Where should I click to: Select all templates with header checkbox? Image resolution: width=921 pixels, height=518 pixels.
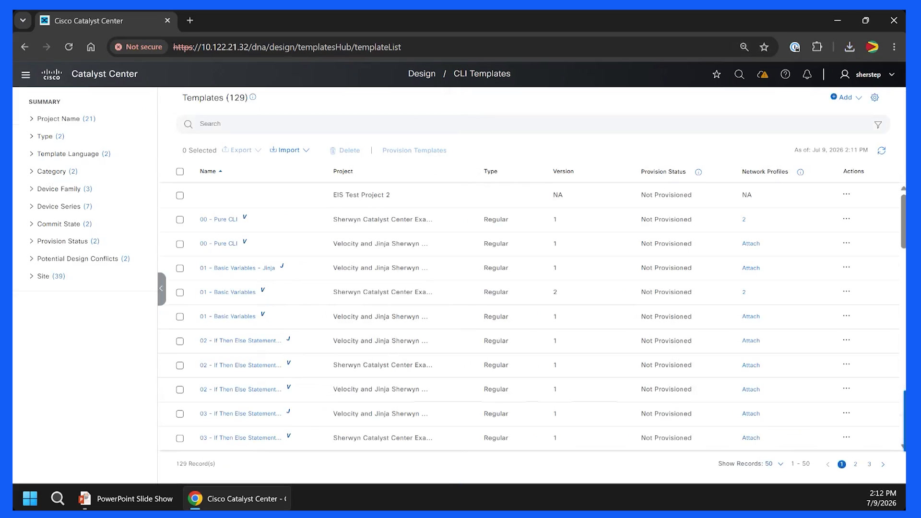click(x=180, y=172)
